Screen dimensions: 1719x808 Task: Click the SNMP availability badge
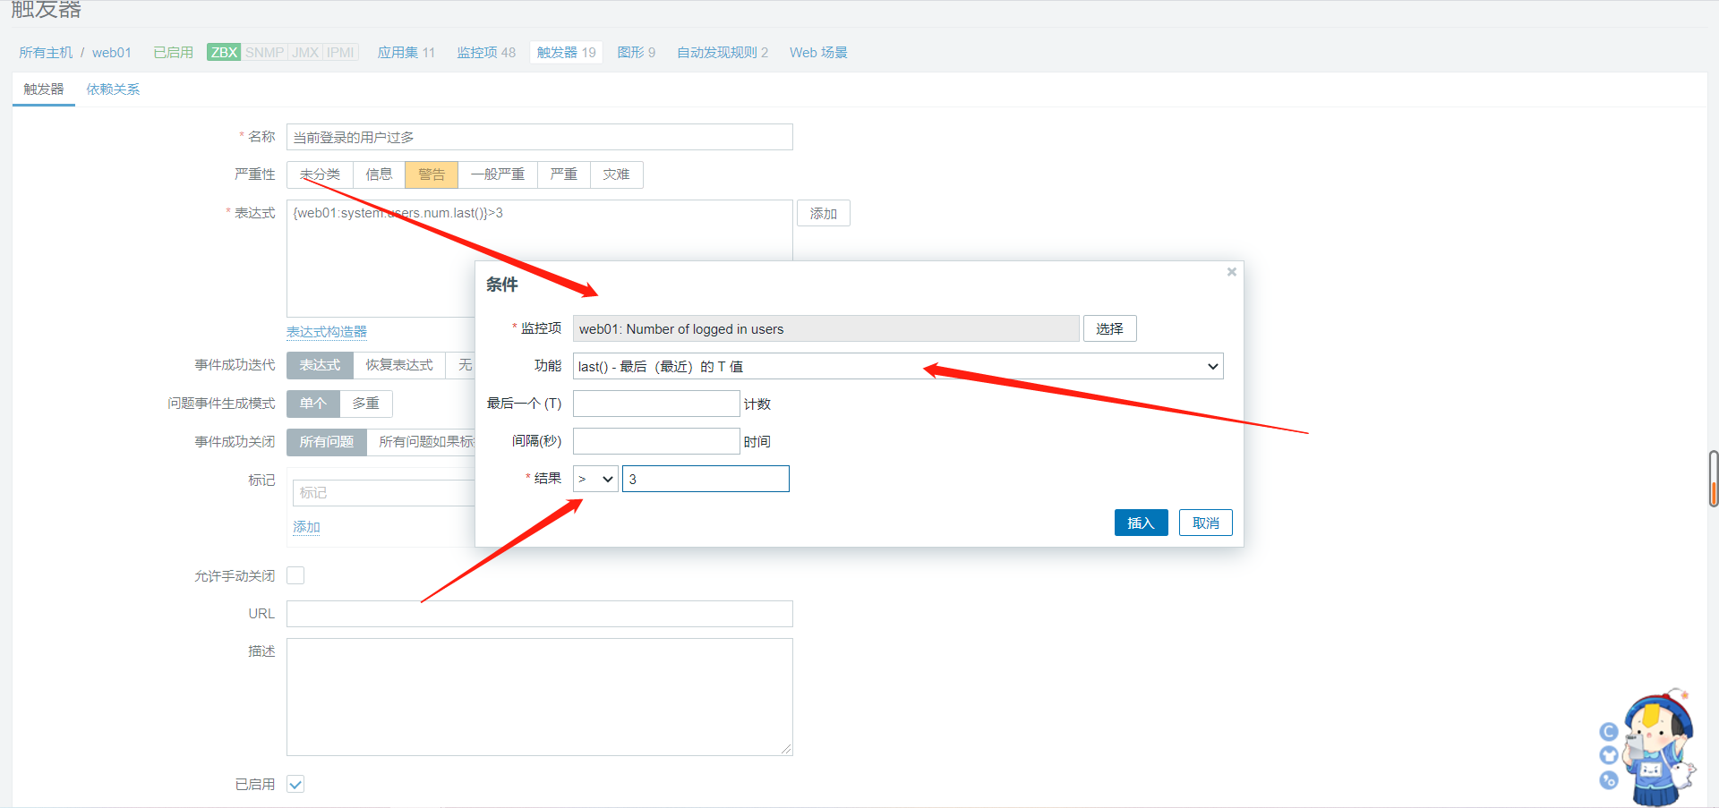click(264, 53)
